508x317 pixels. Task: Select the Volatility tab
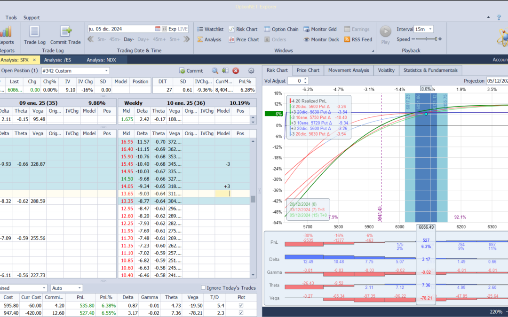[386, 70]
